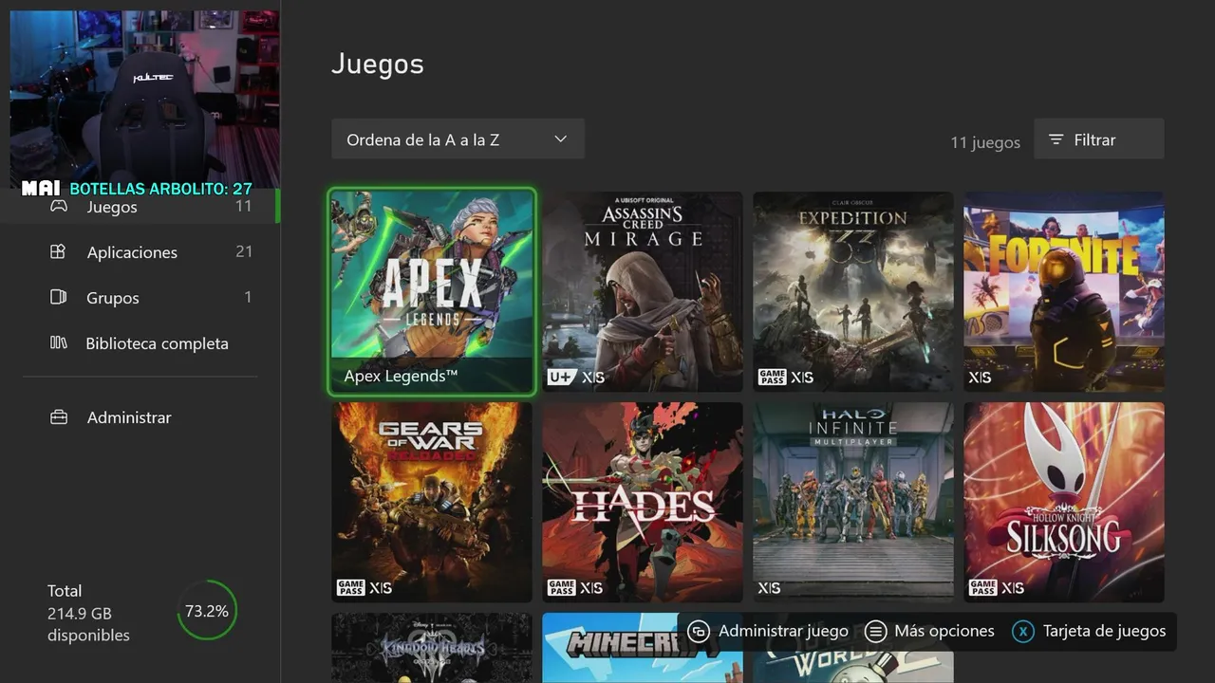Click the '21' count next to Aplicaciones
Image resolution: width=1215 pixels, height=683 pixels.
point(244,251)
